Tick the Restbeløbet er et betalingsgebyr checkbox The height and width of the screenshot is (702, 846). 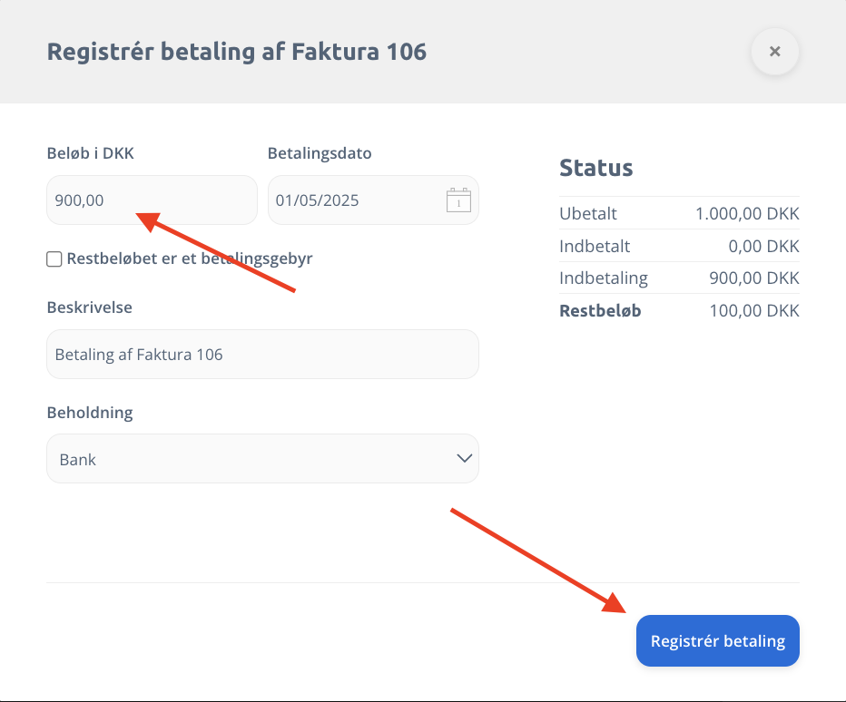coord(54,258)
